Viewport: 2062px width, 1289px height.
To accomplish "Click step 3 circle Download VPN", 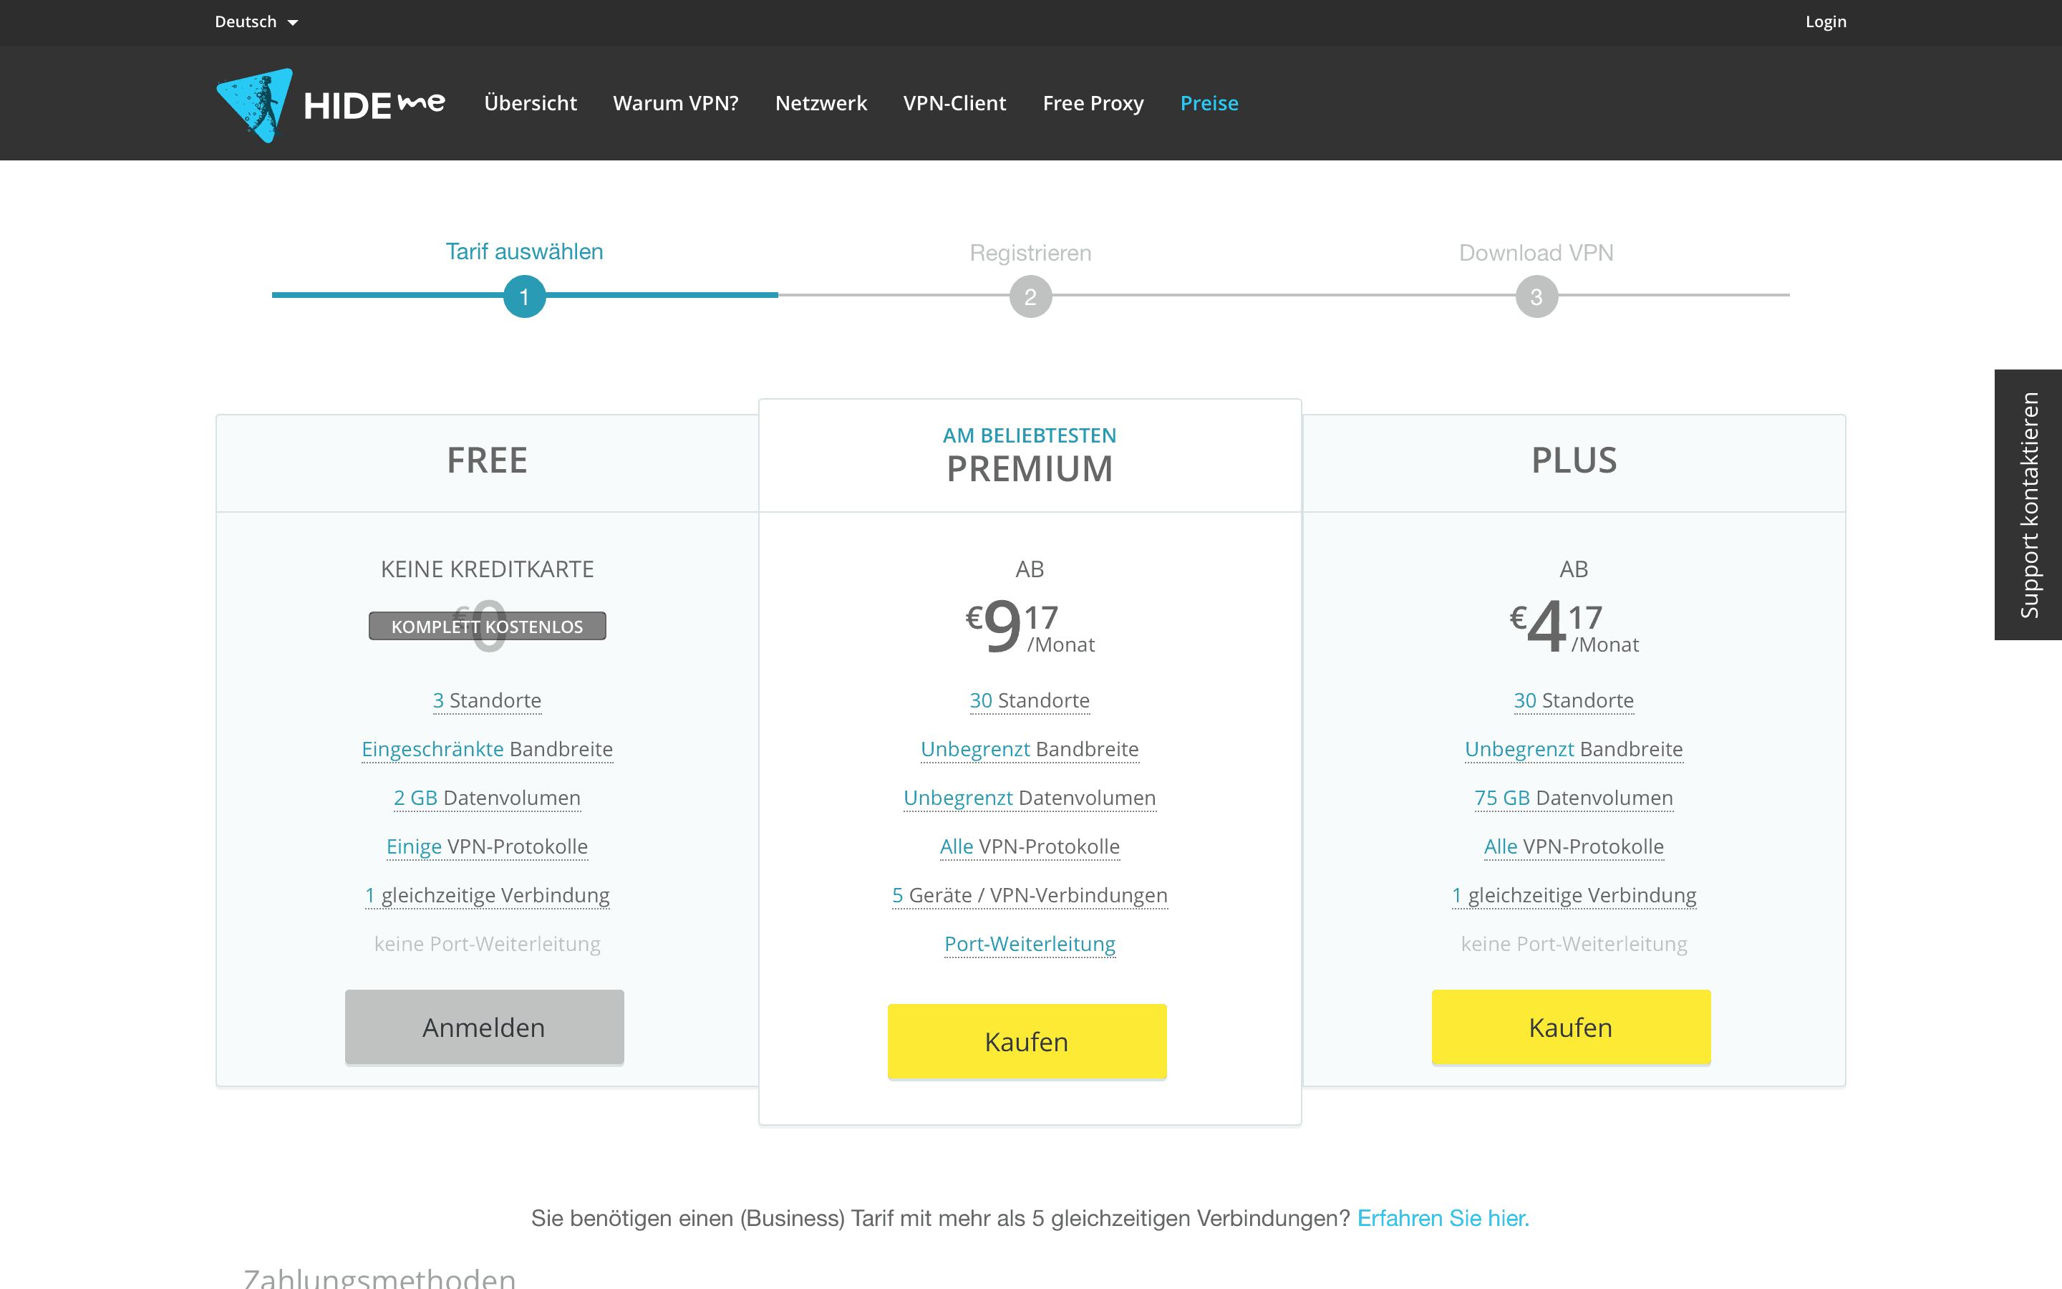I will coord(1536,296).
